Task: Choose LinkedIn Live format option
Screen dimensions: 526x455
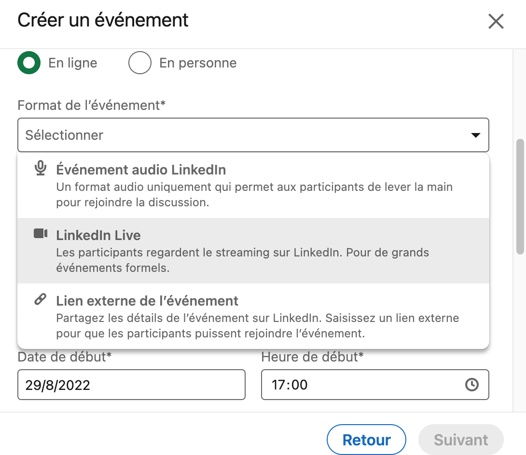Action: click(253, 251)
